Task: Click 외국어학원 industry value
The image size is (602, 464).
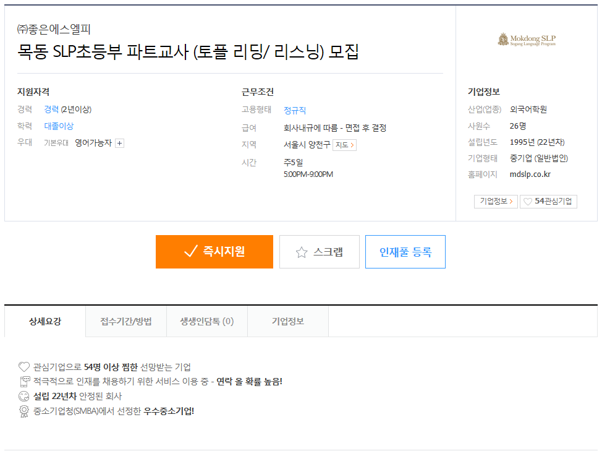Action: [x=528, y=110]
